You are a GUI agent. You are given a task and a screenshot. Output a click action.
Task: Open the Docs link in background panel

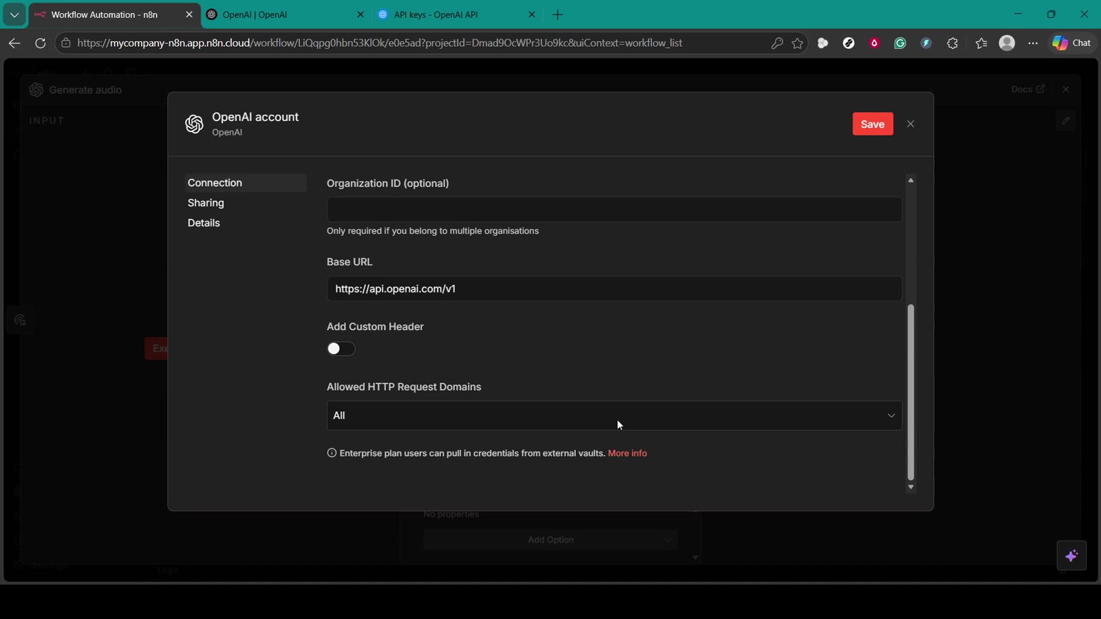[x=1028, y=89]
